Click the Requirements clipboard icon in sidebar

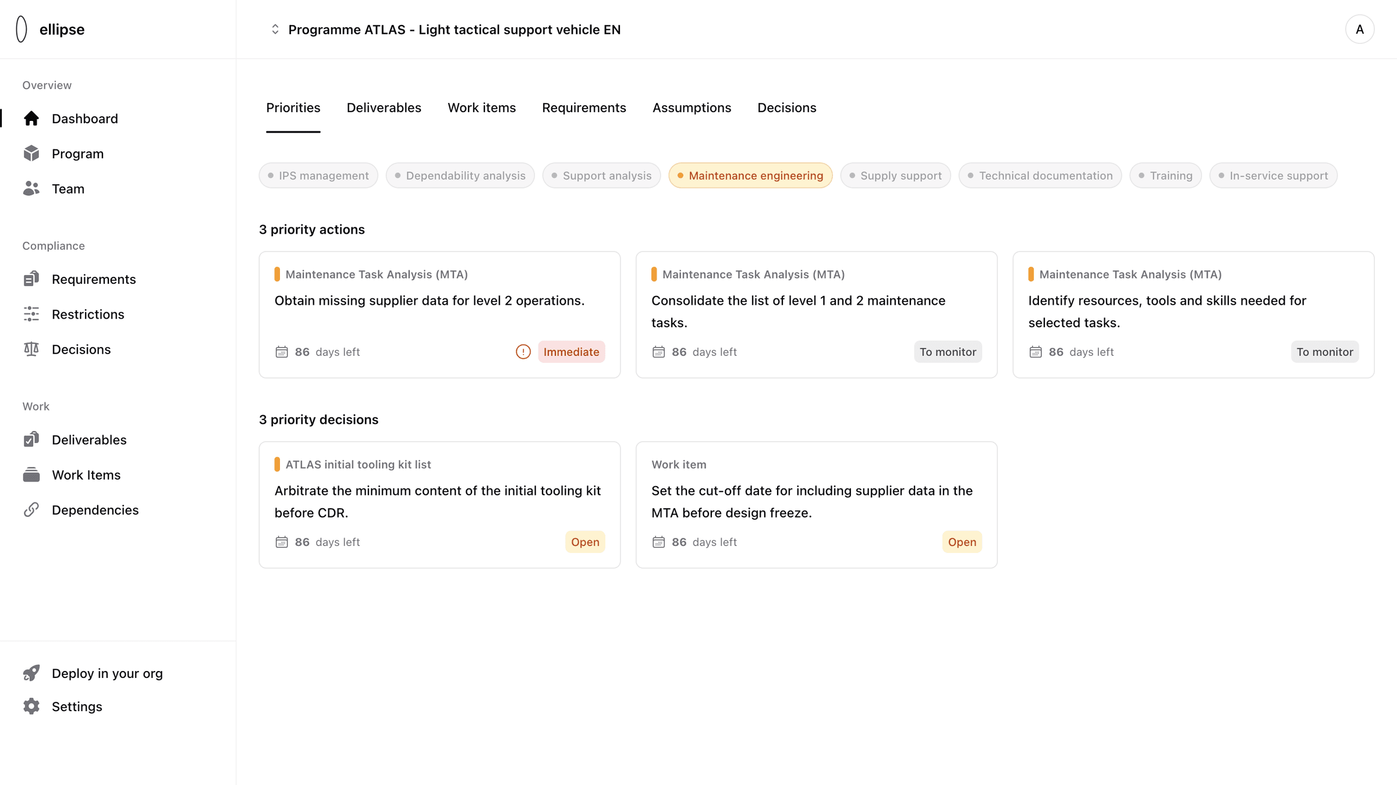pos(31,279)
